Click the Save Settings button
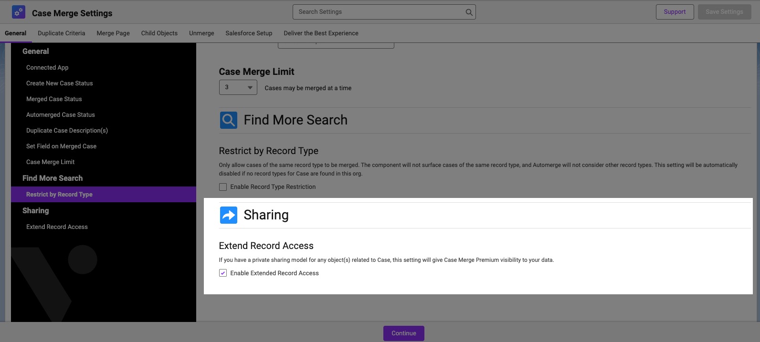The height and width of the screenshot is (342, 760). point(724,12)
